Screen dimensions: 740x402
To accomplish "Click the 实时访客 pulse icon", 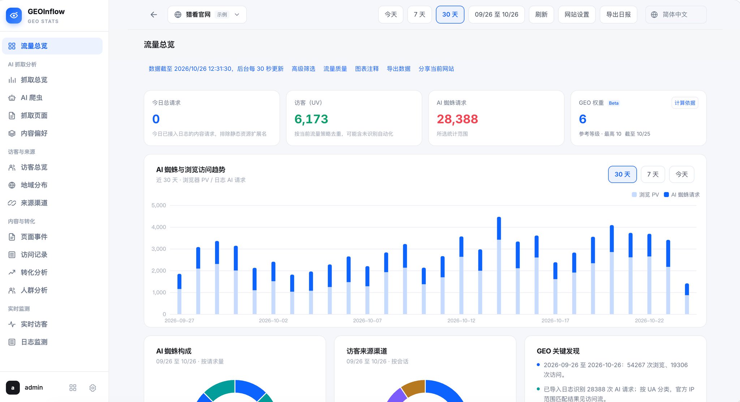I will 12,324.
